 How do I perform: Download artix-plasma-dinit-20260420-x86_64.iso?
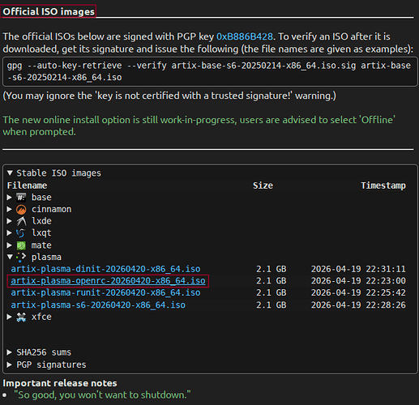pyautogui.click(x=105, y=269)
